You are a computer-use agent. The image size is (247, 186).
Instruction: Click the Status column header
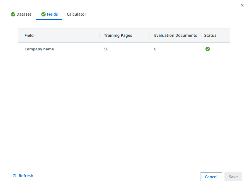[x=210, y=35]
